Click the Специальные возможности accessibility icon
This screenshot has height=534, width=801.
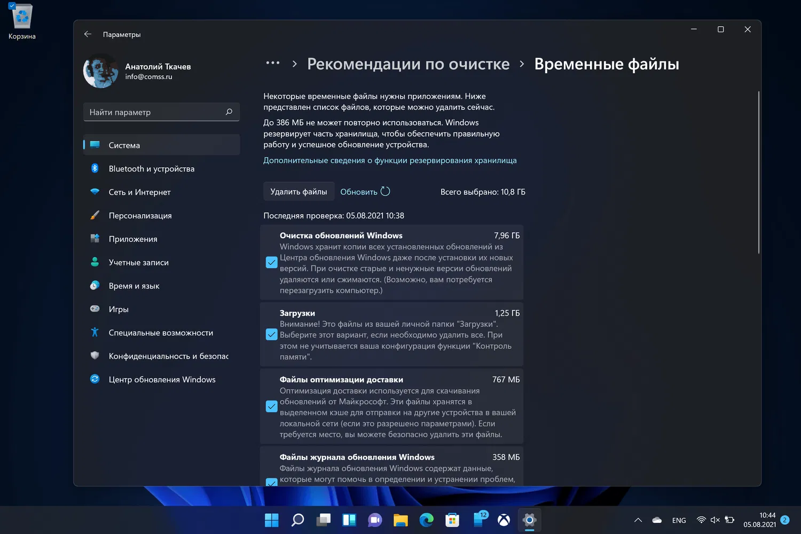pos(95,332)
